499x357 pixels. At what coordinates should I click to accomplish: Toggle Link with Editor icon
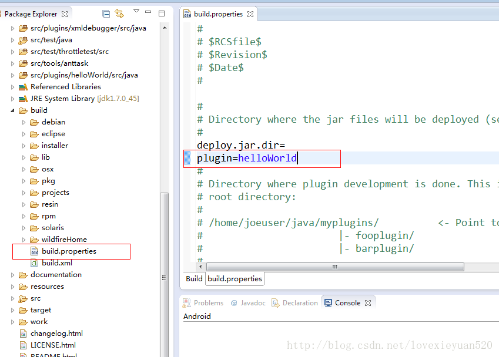click(x=119, y=14)
